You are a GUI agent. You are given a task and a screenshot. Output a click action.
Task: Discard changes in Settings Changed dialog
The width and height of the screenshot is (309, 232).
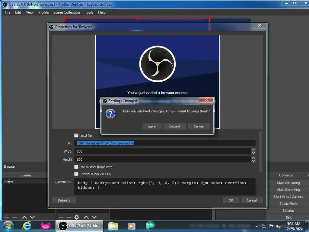pos(175,126)
